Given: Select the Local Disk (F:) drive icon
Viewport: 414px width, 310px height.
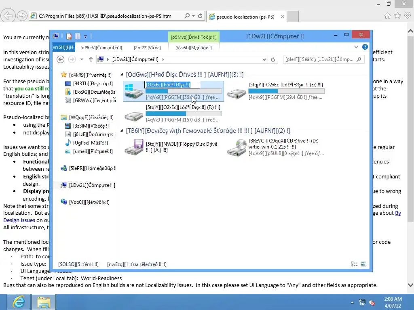Looking at the screenshot, I should [x=134, y=116].
